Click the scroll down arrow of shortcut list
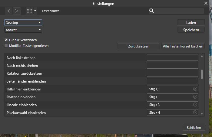The height and width of the screenshot is (137, 212). (202, 114)
